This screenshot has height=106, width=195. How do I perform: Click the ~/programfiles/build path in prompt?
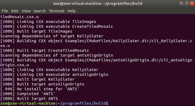click(82, 103)
